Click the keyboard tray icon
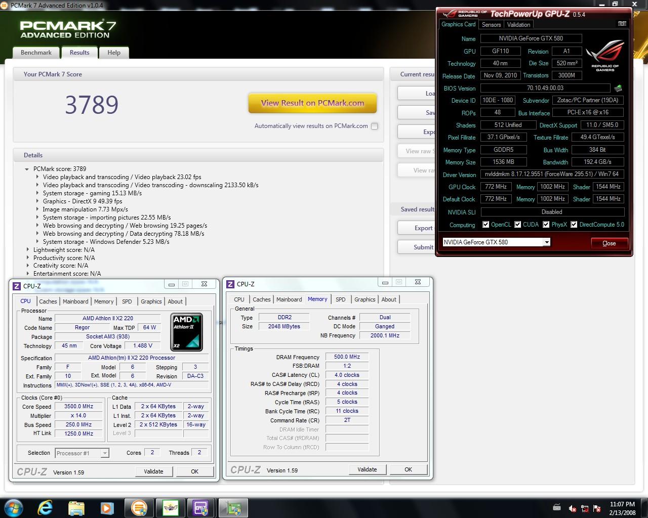 pyautogui.click(x=557, y=507)
